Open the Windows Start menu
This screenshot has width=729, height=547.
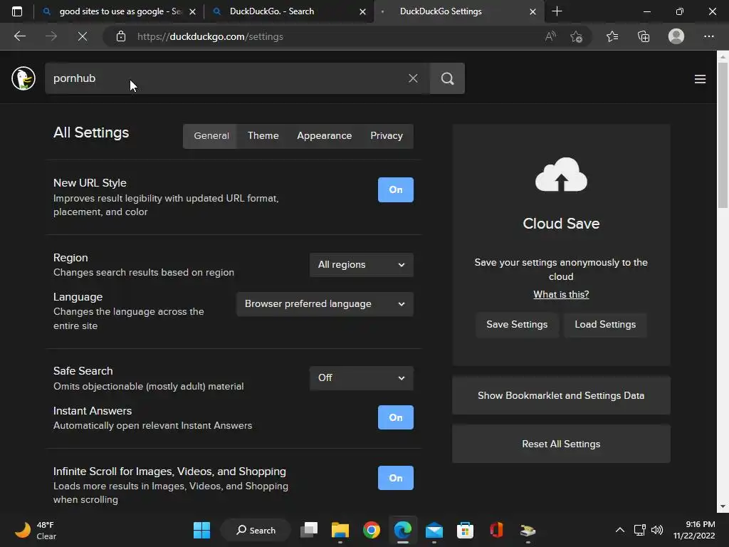(x=201, y=530)
